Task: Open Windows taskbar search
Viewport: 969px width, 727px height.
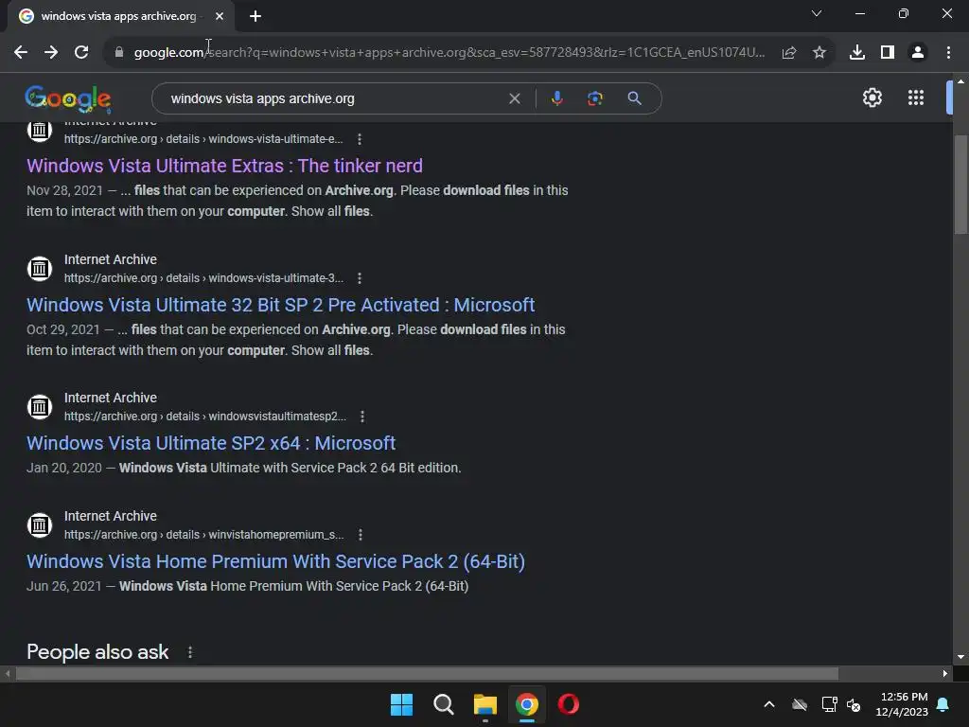Action: pyautogui.click(x=443, y=704)
